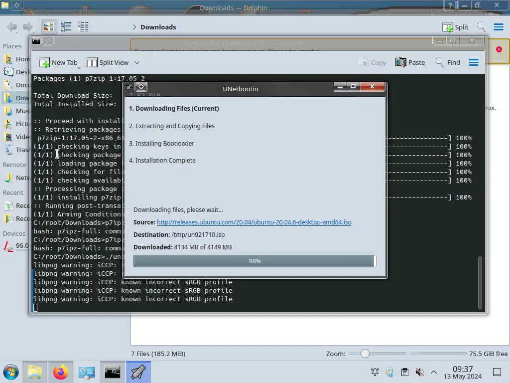Click '7 Files (185.2 MiB)' status text
Screen dimensions: 510x383
[158, 354]
